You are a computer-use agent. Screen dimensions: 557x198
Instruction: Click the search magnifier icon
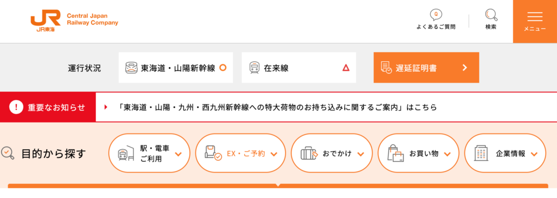coord(491,15)
